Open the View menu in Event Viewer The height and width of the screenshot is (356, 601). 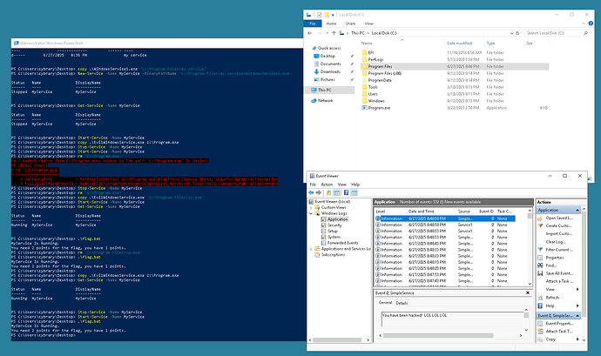click(x=342, y=185)
